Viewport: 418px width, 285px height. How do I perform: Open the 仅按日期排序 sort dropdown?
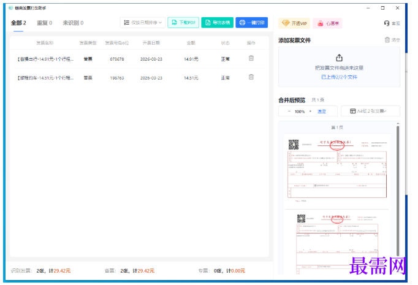(x=143, y=23)
